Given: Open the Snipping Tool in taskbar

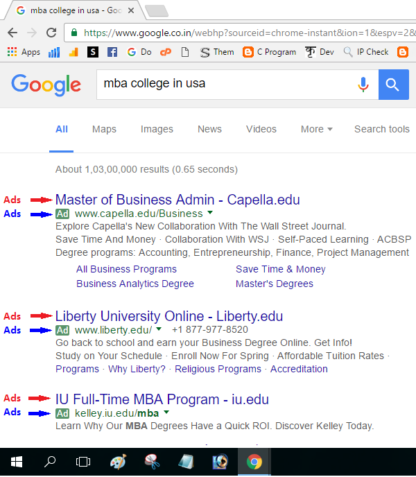Looking at the screenshot, I should pos(152,462).
